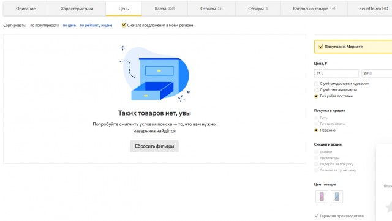Click the empty drawer illustration
This screenshot has width=392, height=221.
(x=154, y=74)
